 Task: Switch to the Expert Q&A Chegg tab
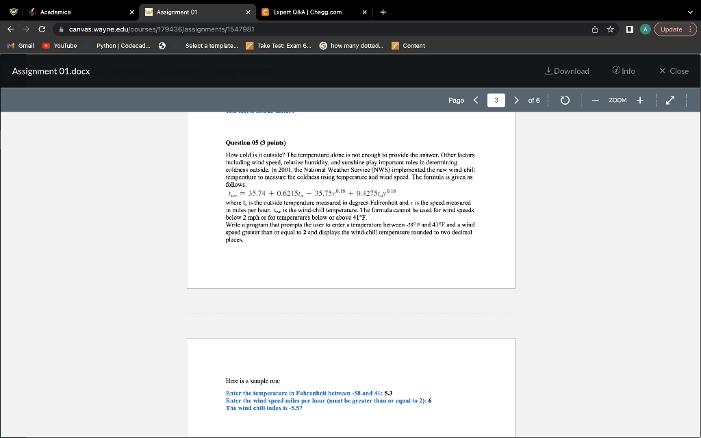point(313,12)
